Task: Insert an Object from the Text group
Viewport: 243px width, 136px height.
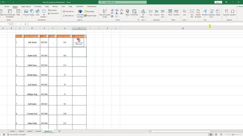Action: 218,12
